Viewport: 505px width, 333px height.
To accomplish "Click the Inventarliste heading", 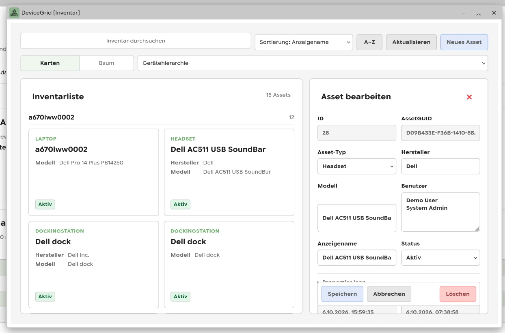I will 58,97.
